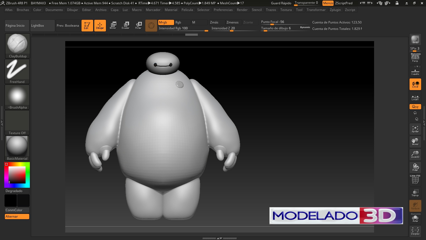This screenshot has width=426, height=240.
Task: Enable the M material channel button
Action: [199, 22]
